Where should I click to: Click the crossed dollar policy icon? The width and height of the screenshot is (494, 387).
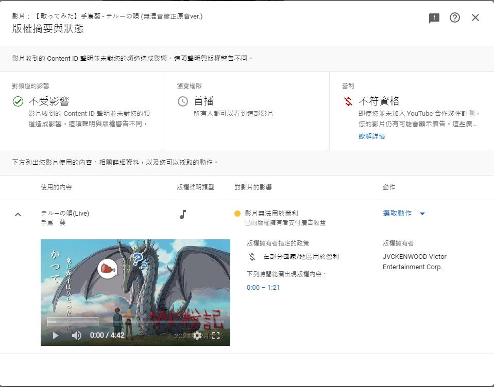[252, 257]
